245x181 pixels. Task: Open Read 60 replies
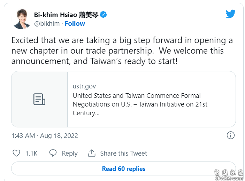[123, 169]
